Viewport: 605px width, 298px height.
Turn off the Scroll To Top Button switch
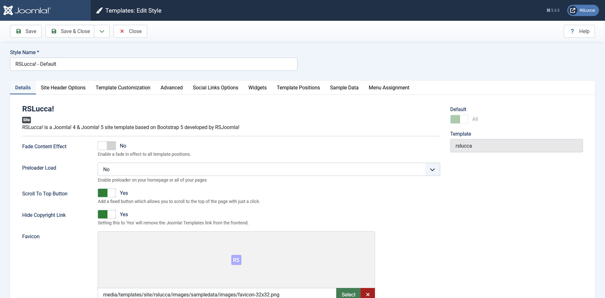107,193
